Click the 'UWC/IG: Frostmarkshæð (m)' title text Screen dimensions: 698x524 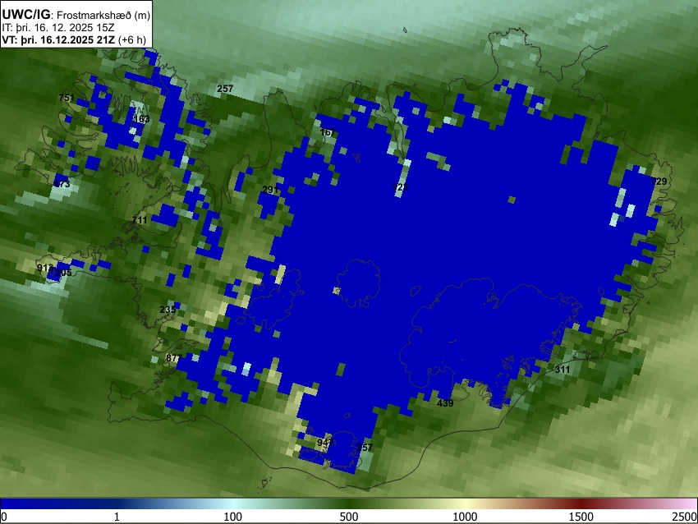[x=76, y=15]
